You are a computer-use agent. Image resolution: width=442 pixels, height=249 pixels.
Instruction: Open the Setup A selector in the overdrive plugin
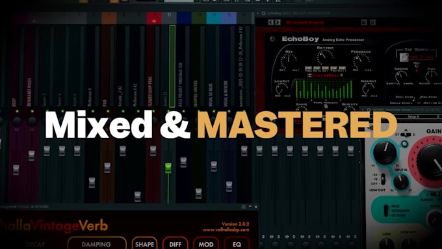[413, 116]
